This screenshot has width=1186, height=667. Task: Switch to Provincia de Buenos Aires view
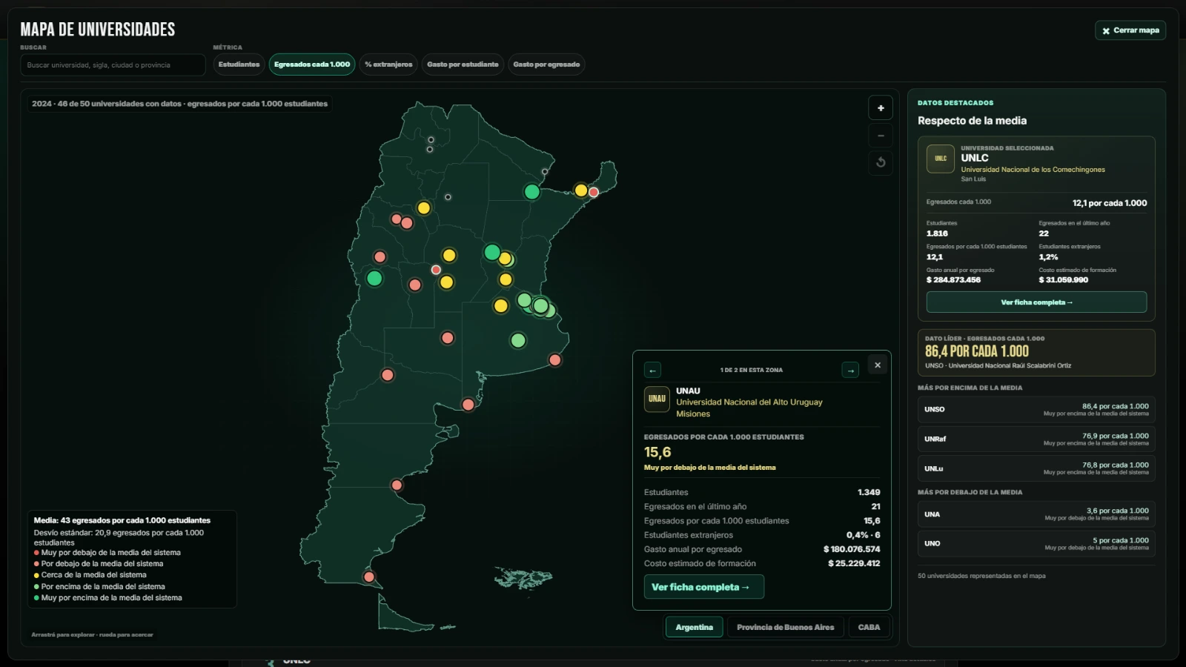click(785, 627)
